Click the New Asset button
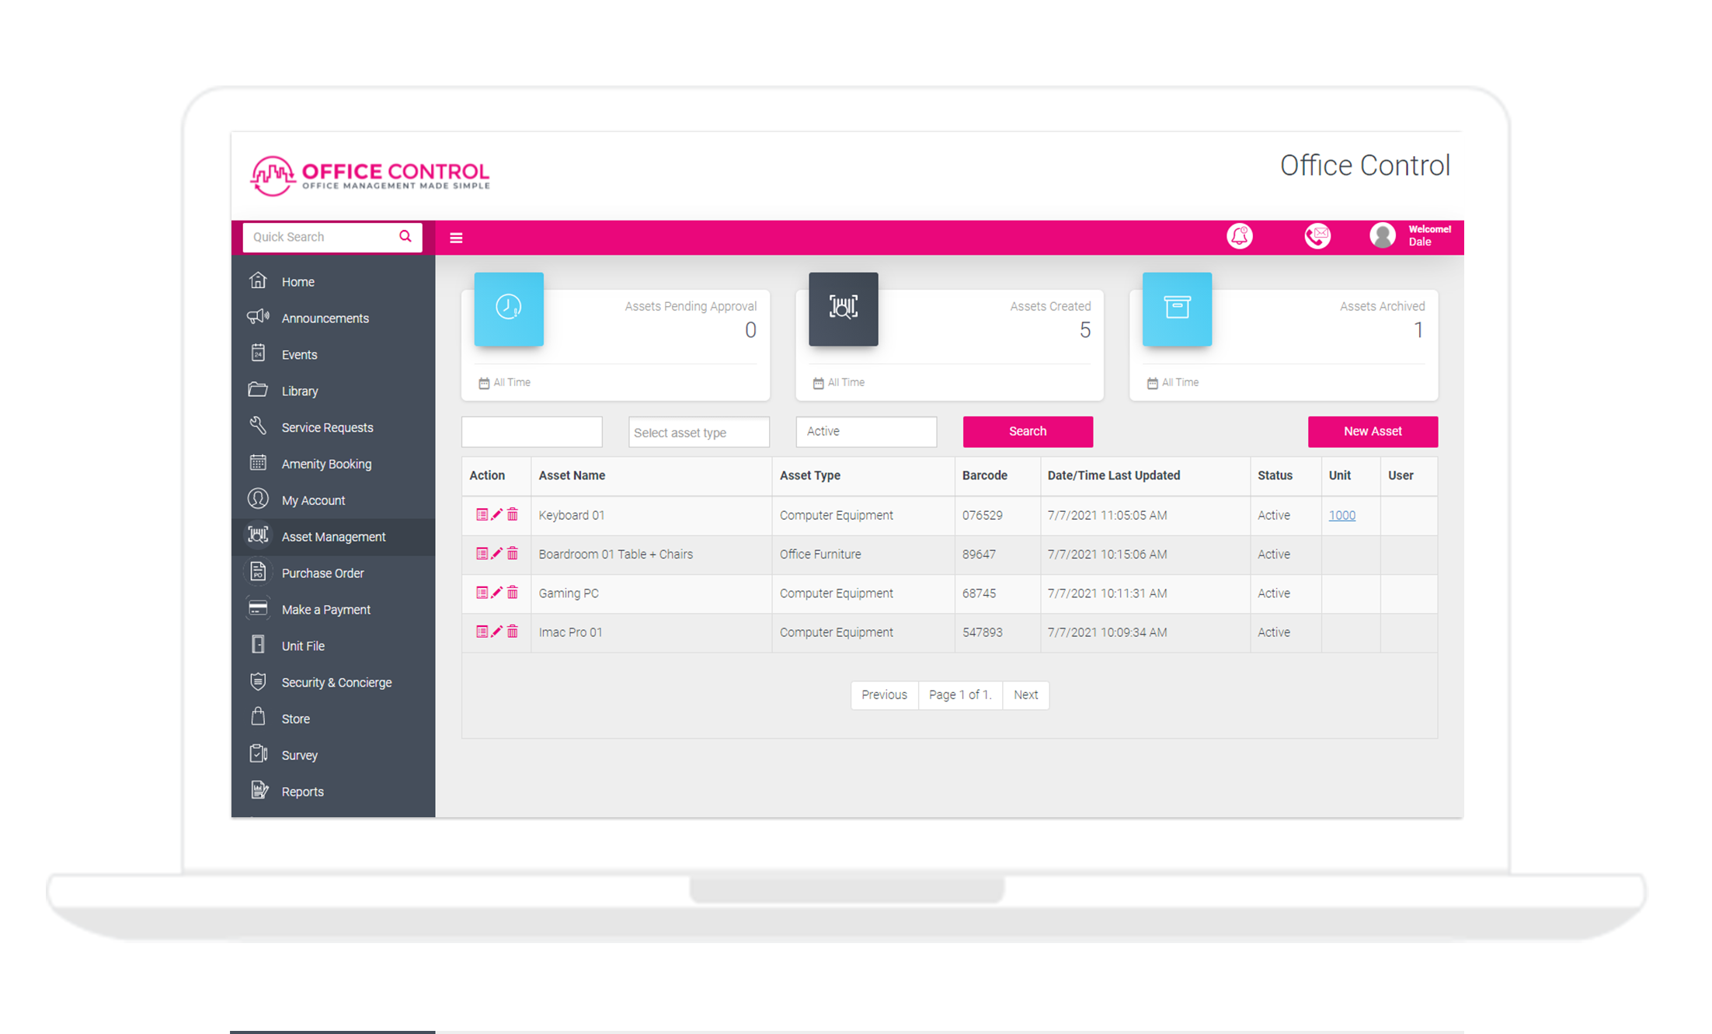The height and width of the screenshot is (1034, 1712). pos(1372,431)
